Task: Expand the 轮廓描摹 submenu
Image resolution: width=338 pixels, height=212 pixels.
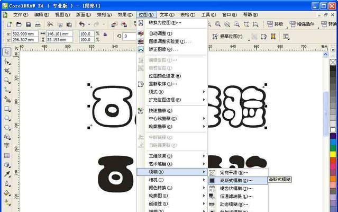Action: coord(172,127)
